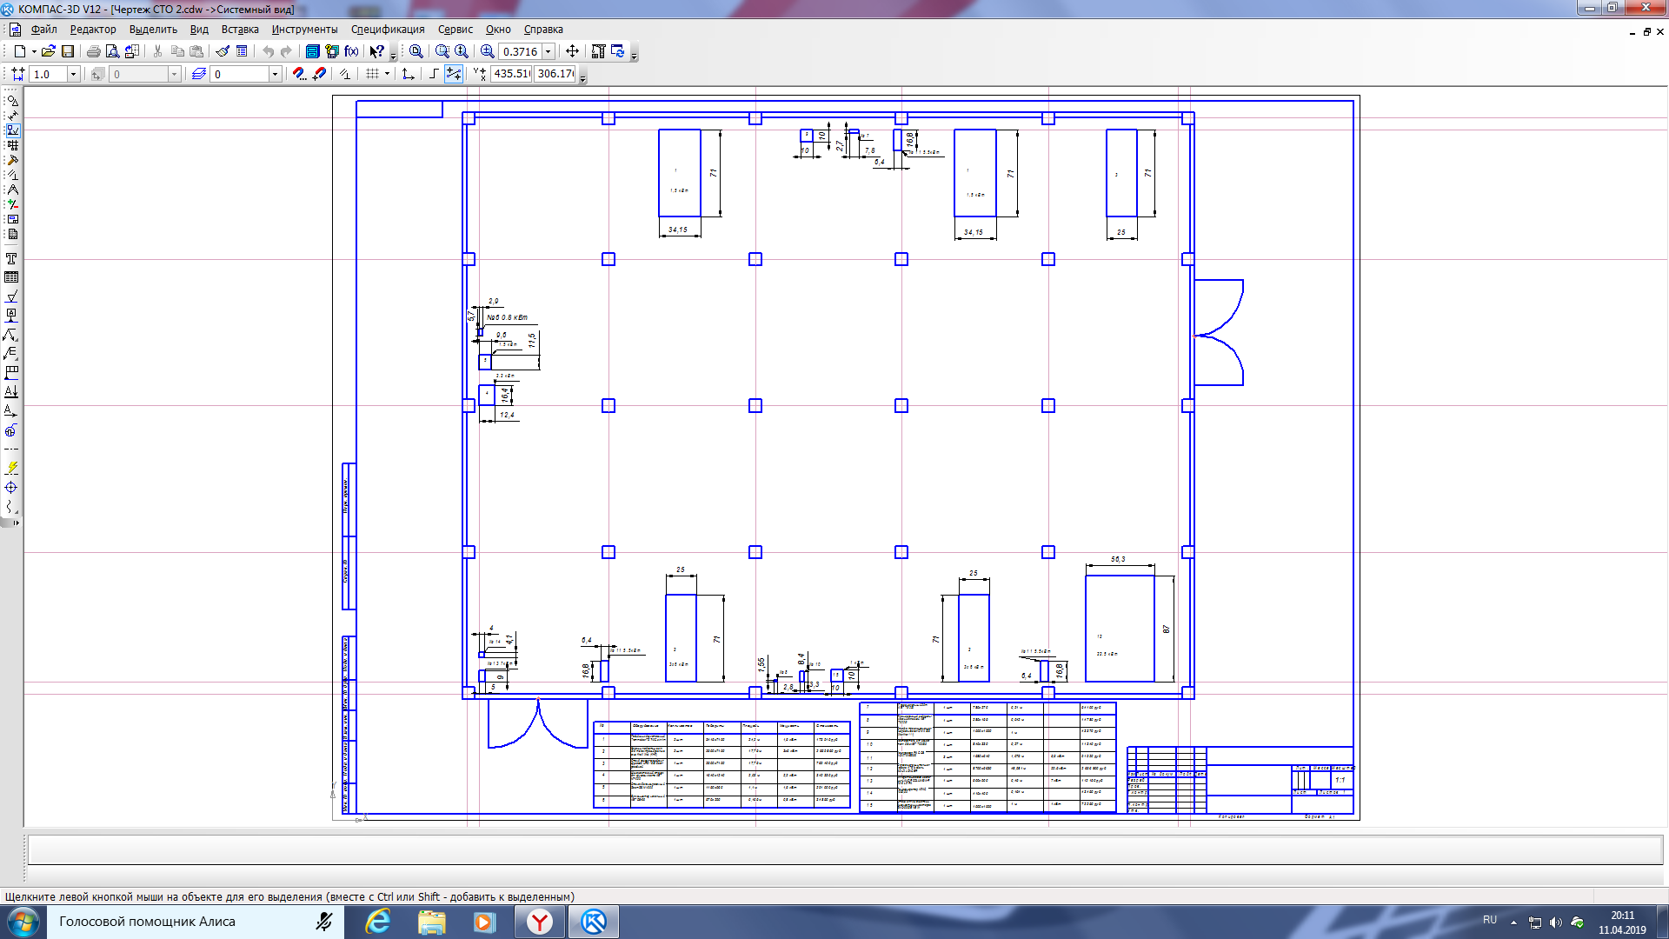Screen dimensions: 1669x939
Task: Select the Surface Roughness symbol tool
Action: point(11,296)
